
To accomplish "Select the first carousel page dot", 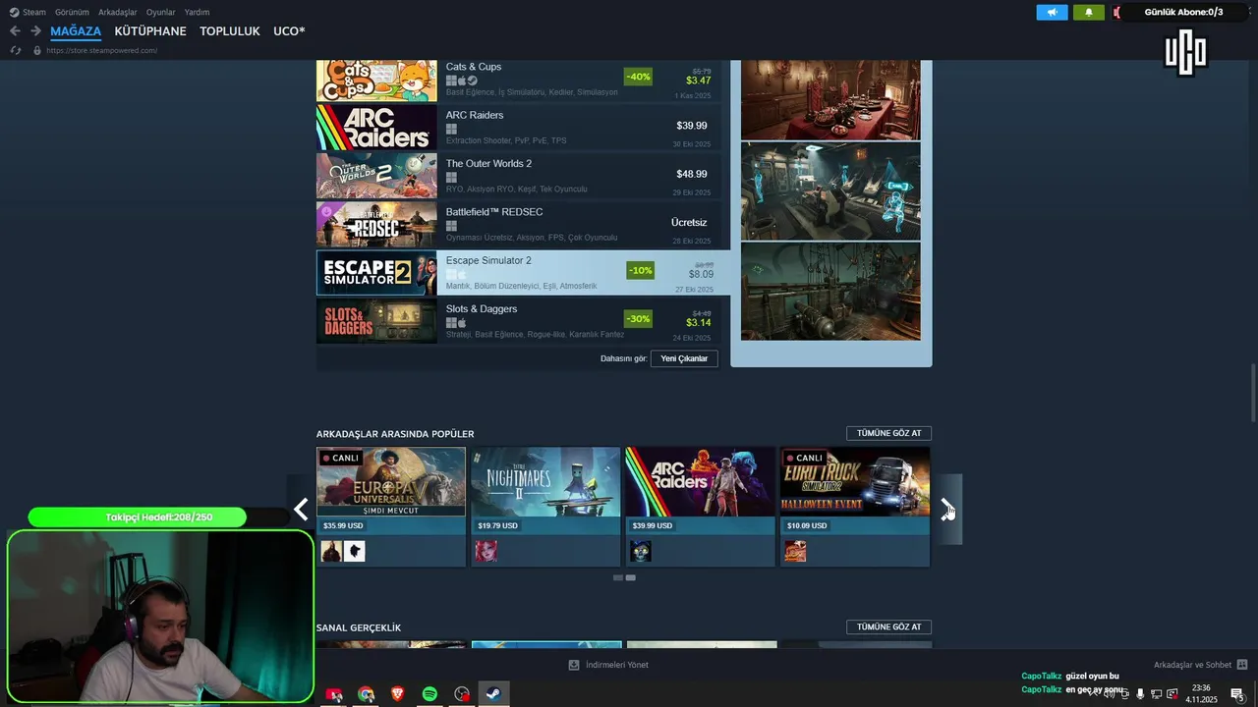I will click(618, 577).
